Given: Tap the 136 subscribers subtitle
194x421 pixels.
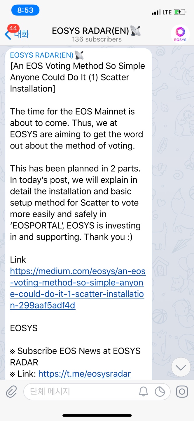Looking at the screenshot, I should point(97,39).
